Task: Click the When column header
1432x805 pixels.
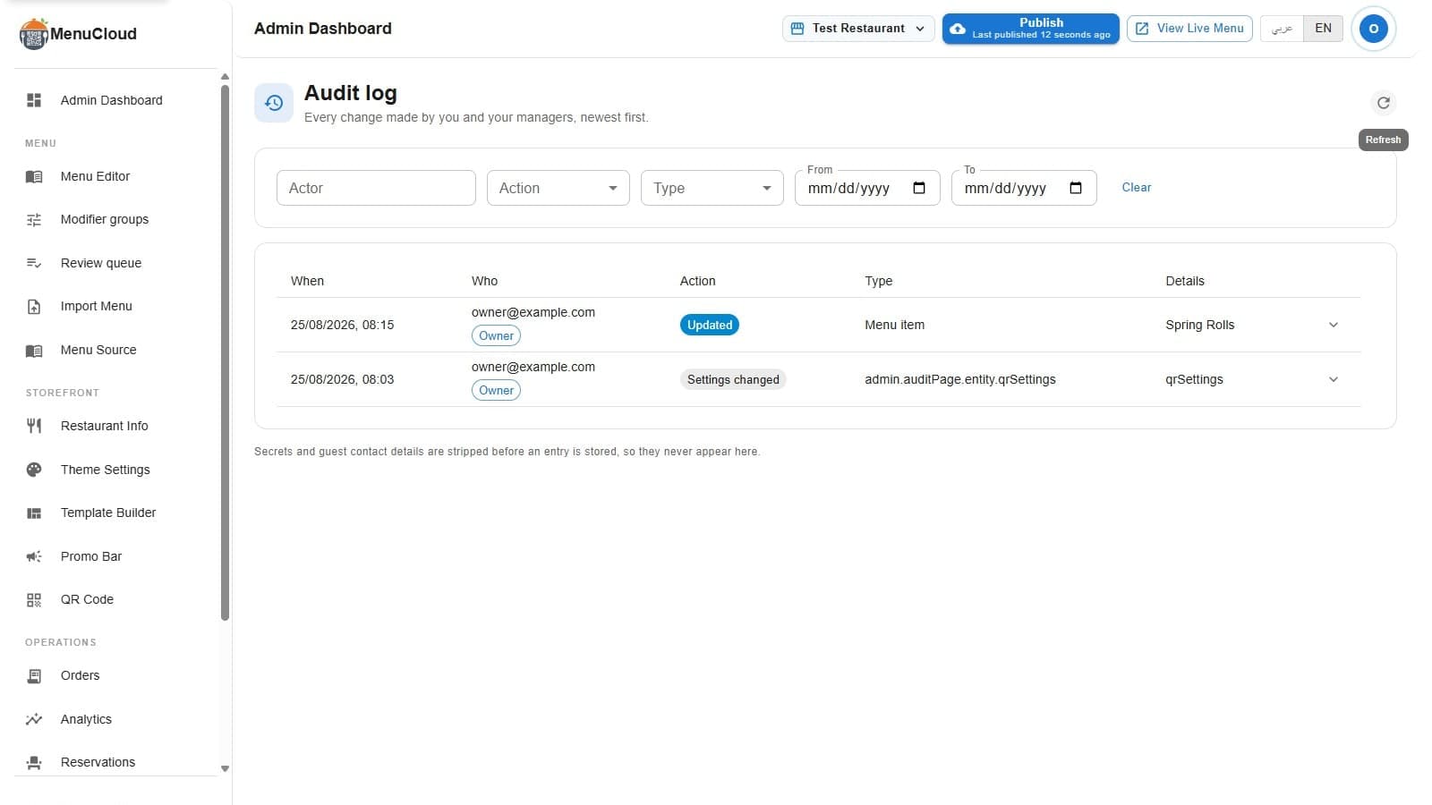Action: (307, 281)
